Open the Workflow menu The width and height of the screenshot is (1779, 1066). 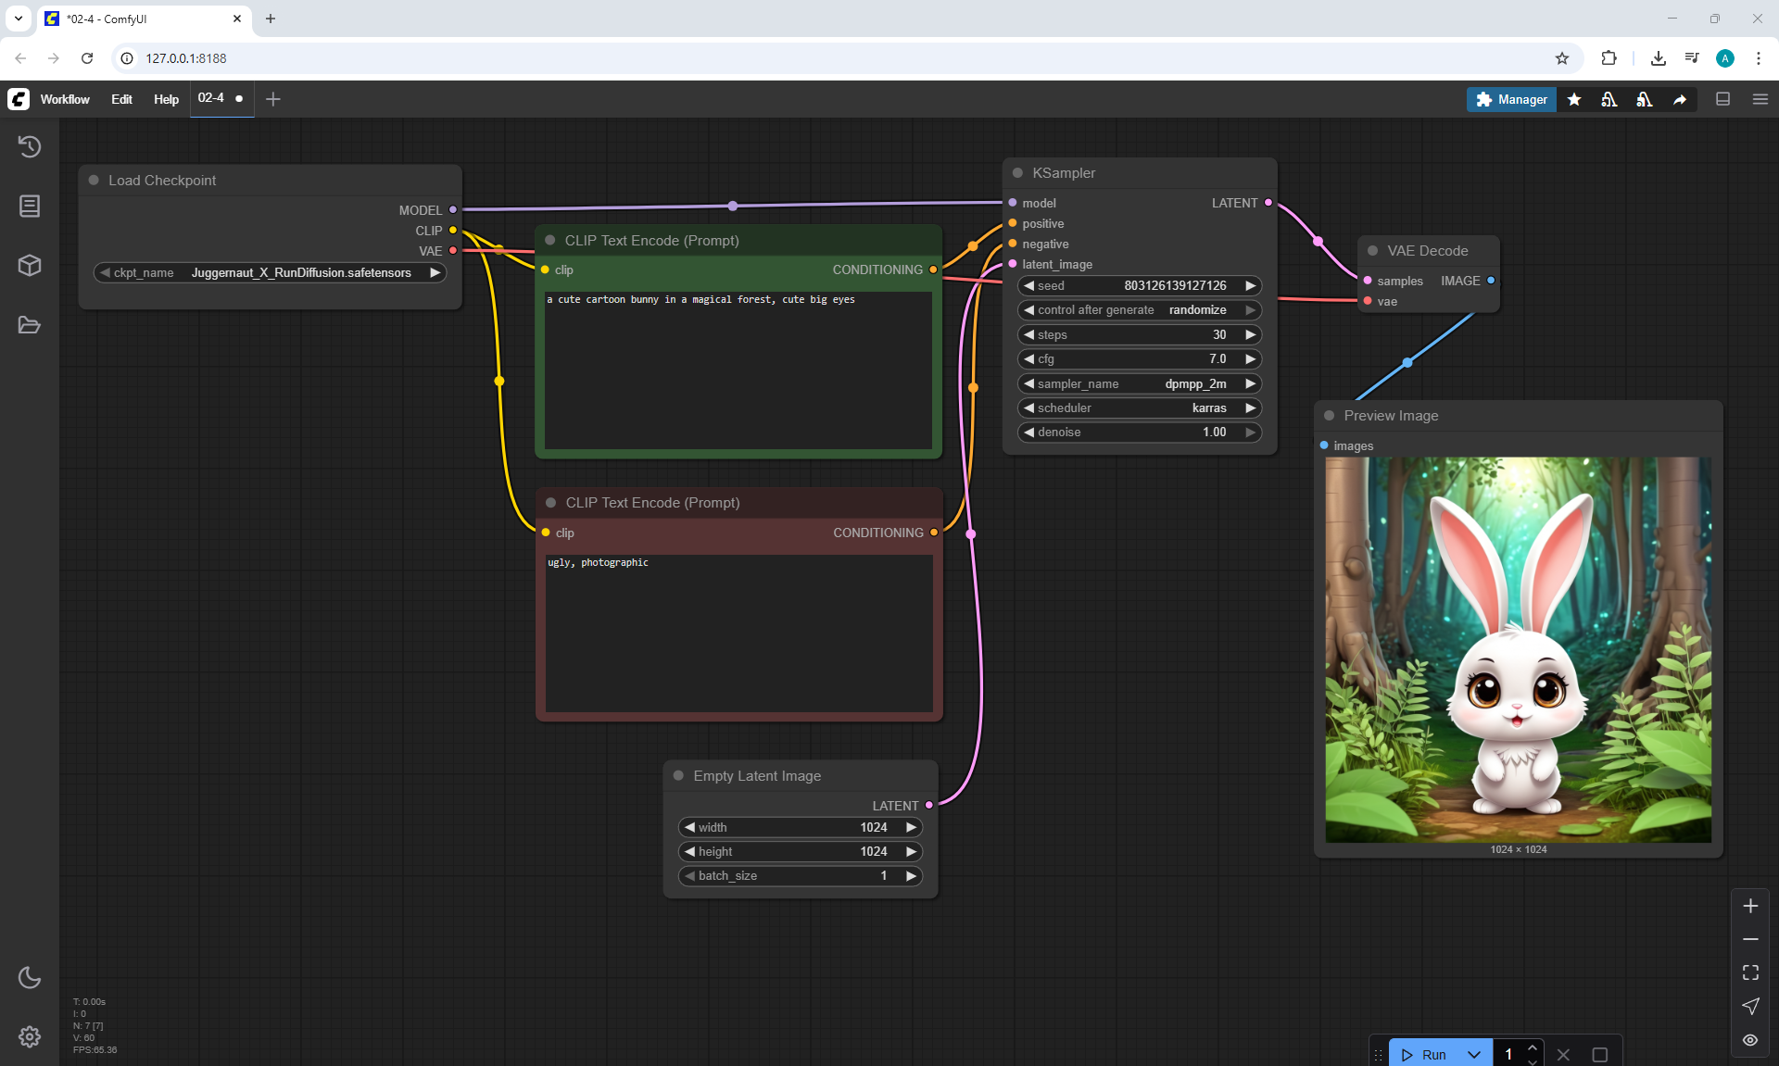coord(65,99)
